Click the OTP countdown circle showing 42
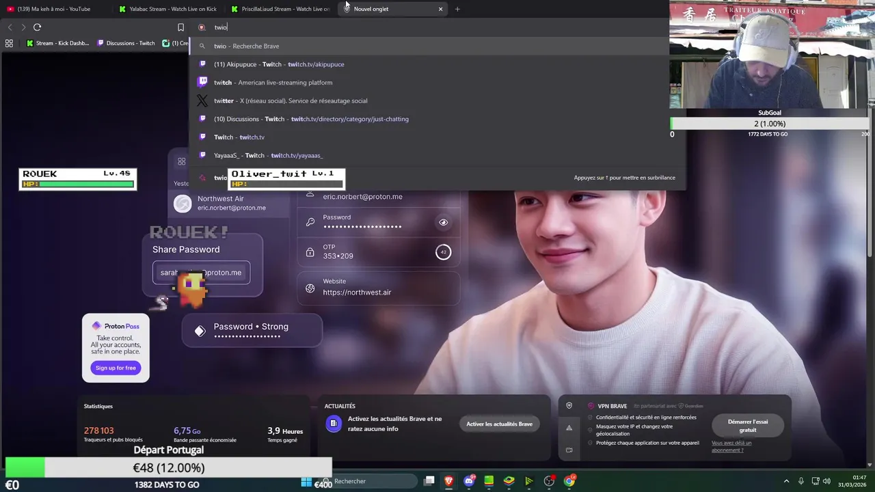Viewport: 875px width, 492px height. [x=443, y=252]
